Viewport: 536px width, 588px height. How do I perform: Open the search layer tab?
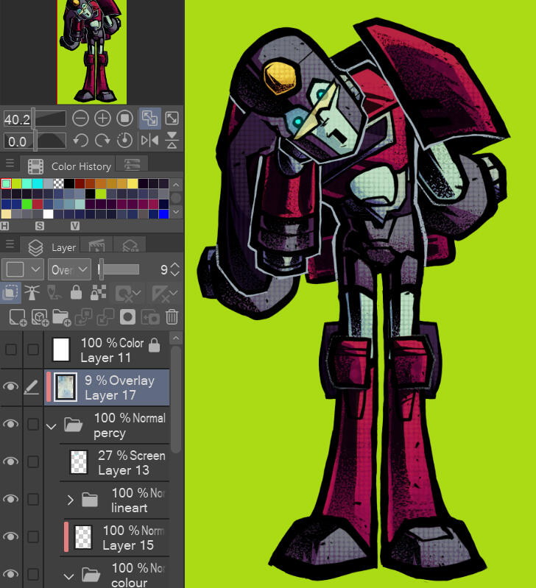130,245
